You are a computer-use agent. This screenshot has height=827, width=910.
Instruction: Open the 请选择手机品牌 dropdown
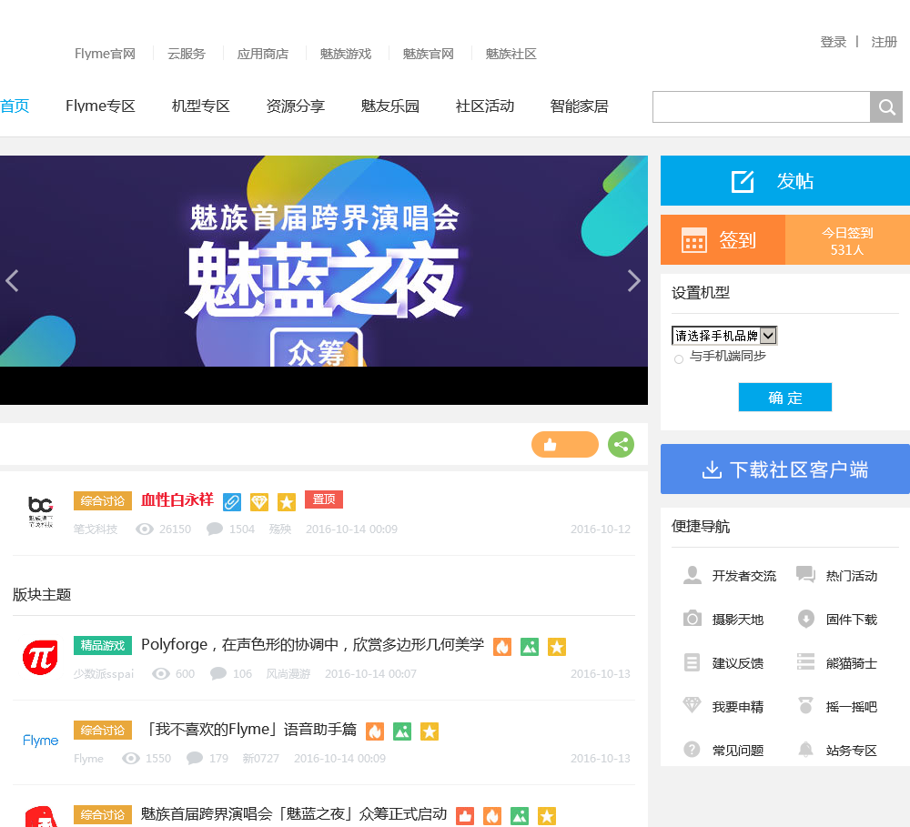pos(724,336)
